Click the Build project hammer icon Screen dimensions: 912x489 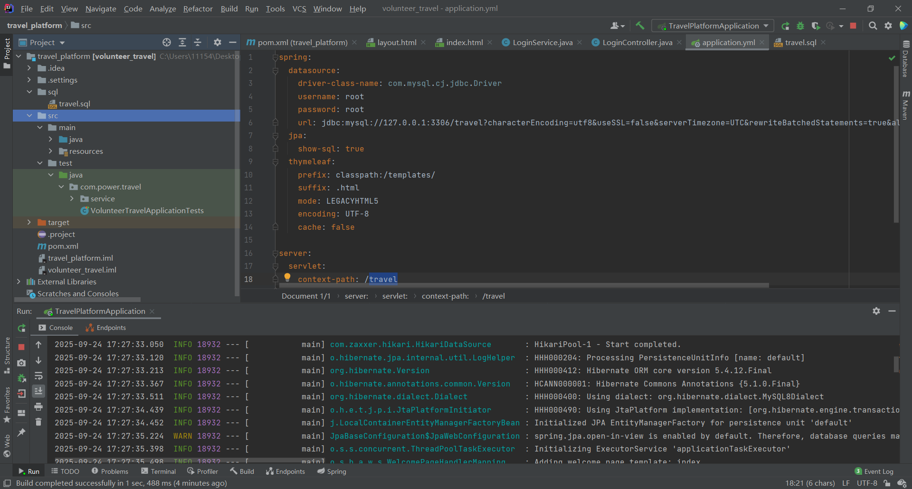pyautogui.click(x=640, y=26)
